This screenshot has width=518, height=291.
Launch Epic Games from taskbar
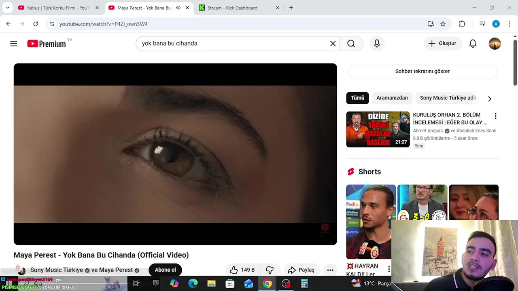156,284
